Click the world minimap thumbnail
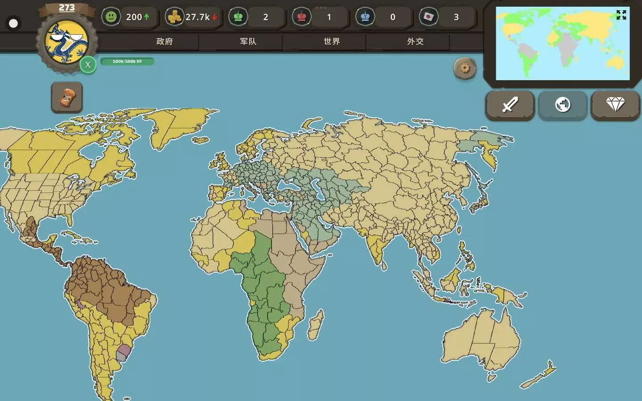 563,43
